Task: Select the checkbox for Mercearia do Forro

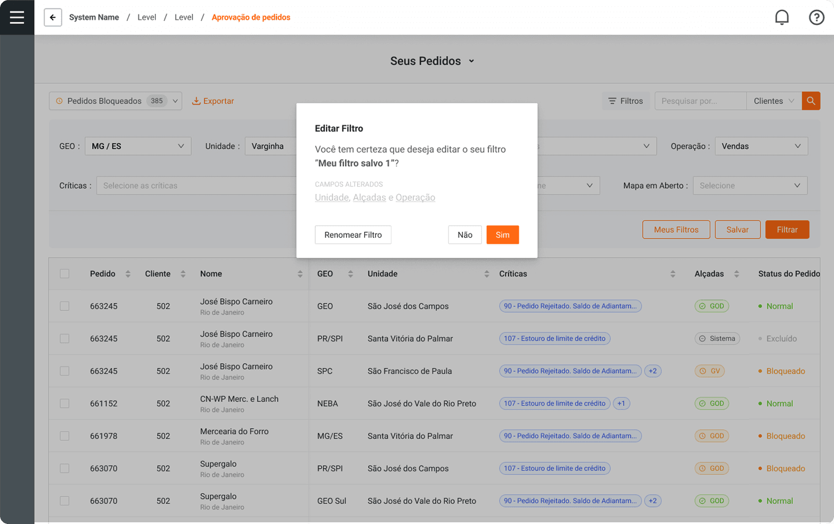Action: pos(64,436)
